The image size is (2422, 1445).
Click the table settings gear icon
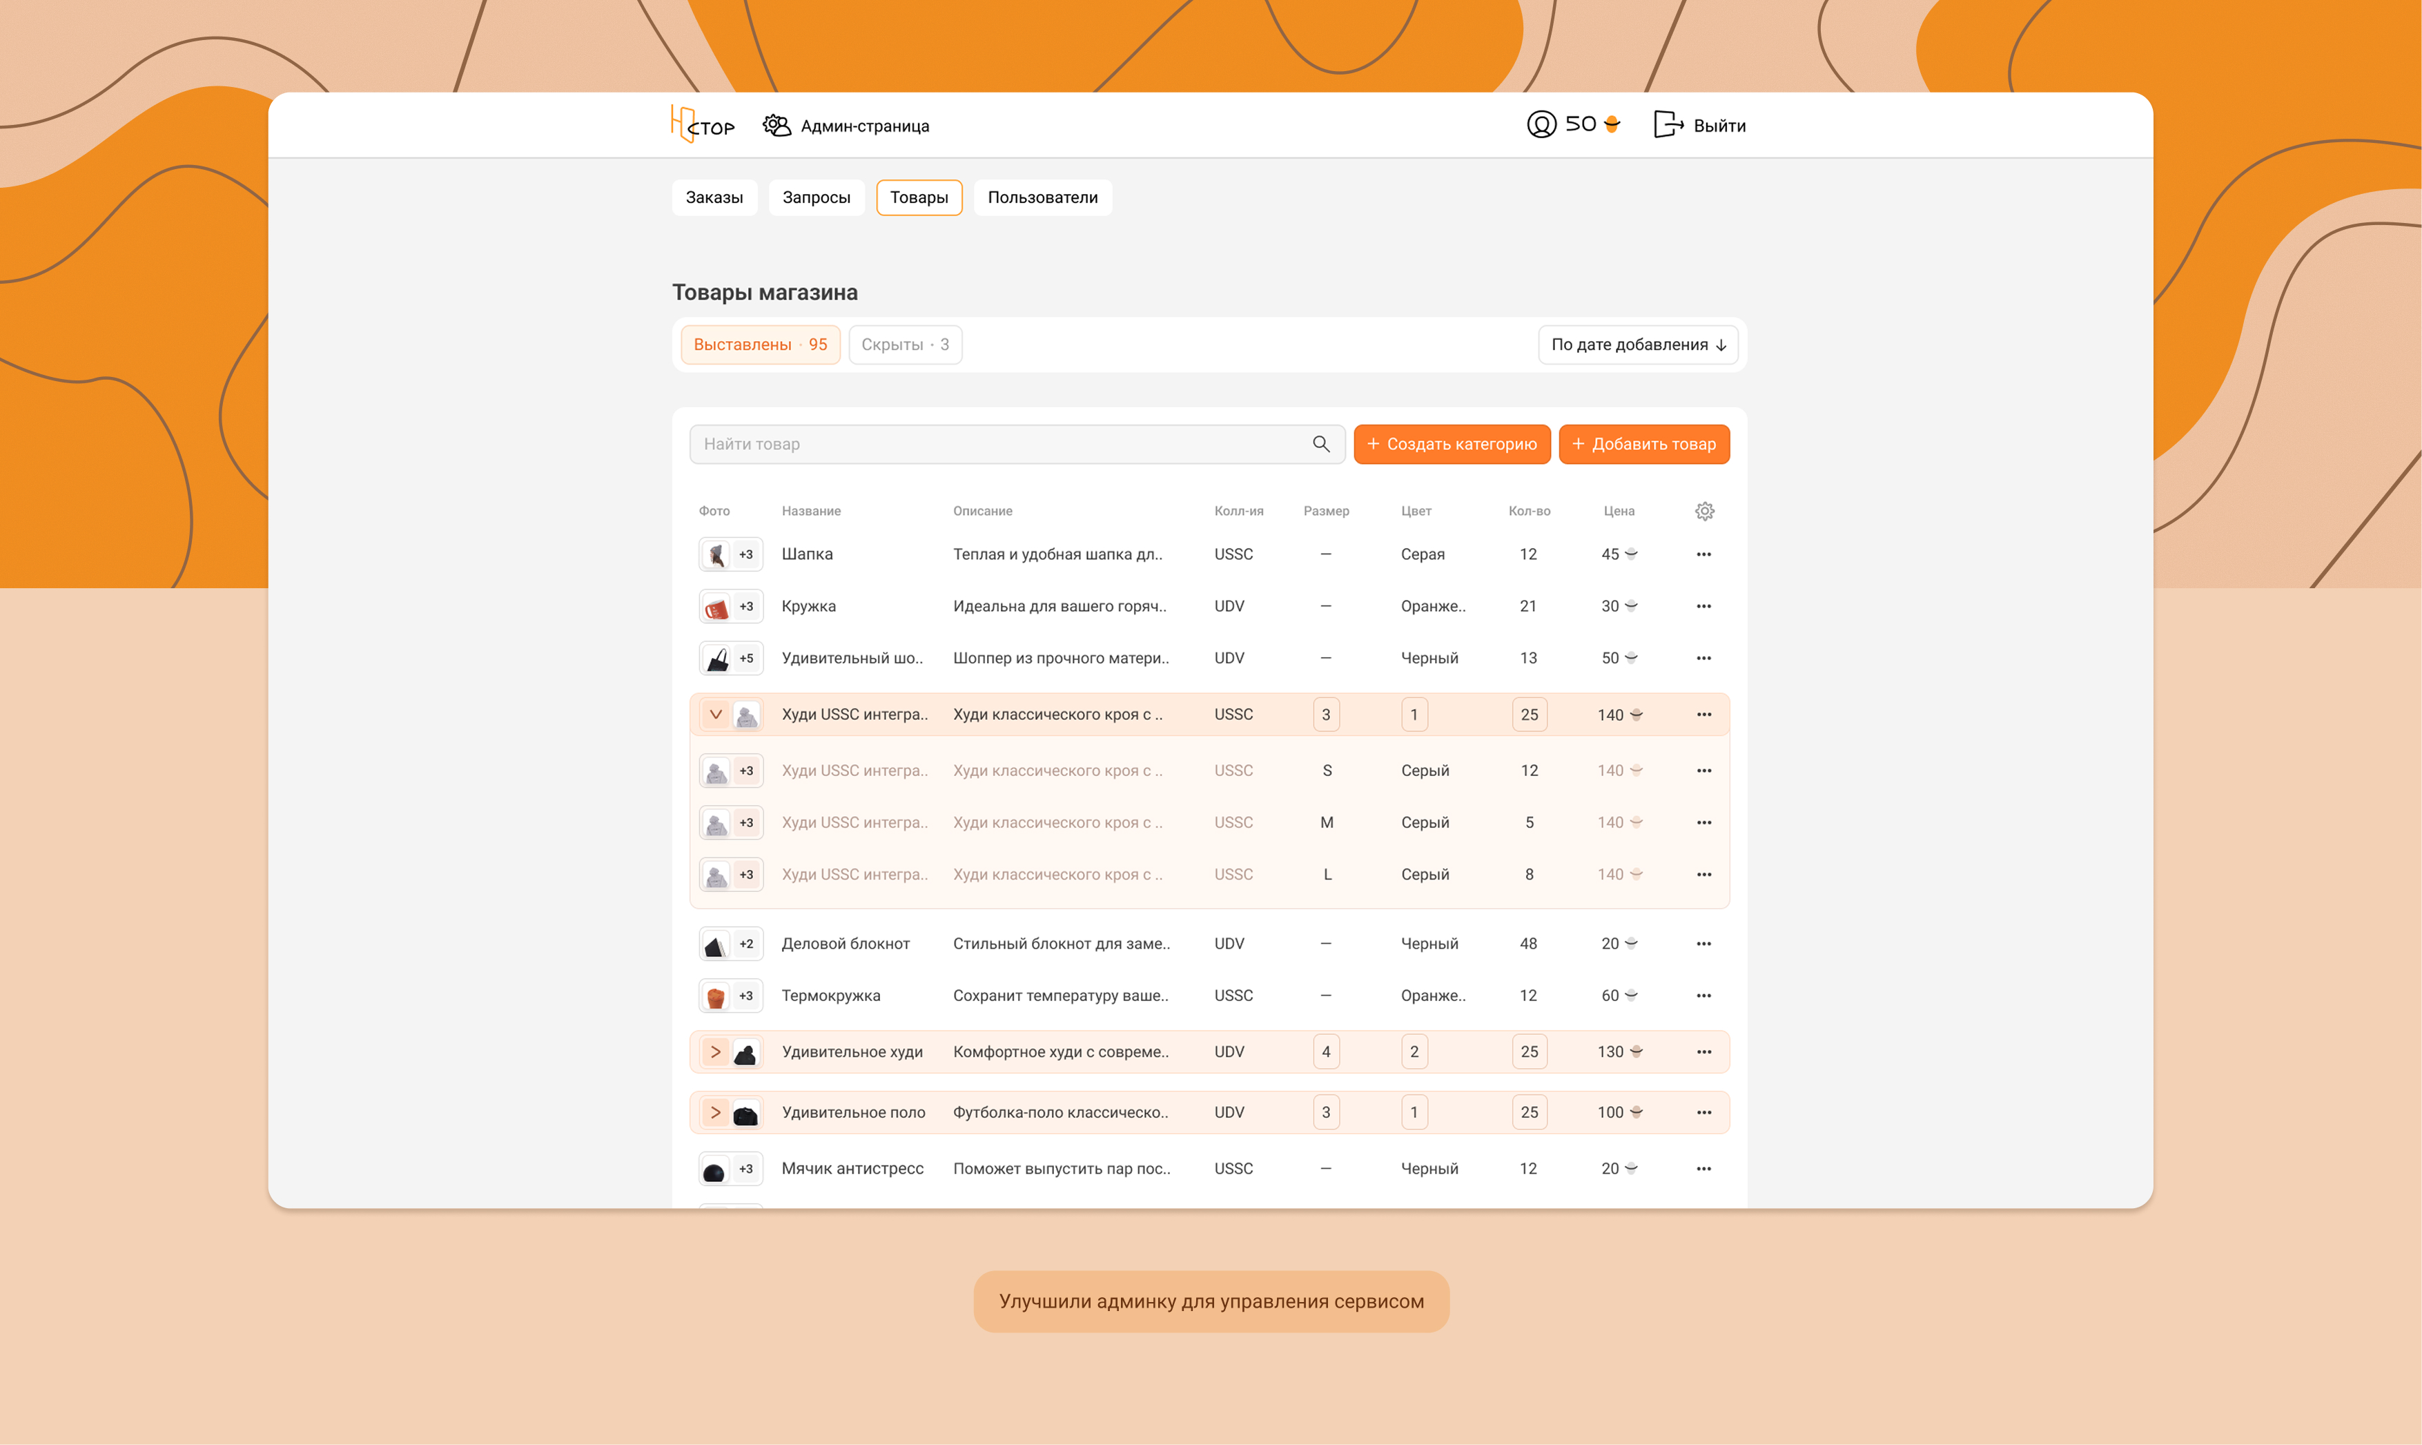coord(1703,511)
